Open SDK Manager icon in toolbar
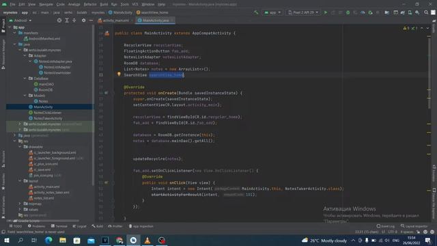 tap(417, 12)
